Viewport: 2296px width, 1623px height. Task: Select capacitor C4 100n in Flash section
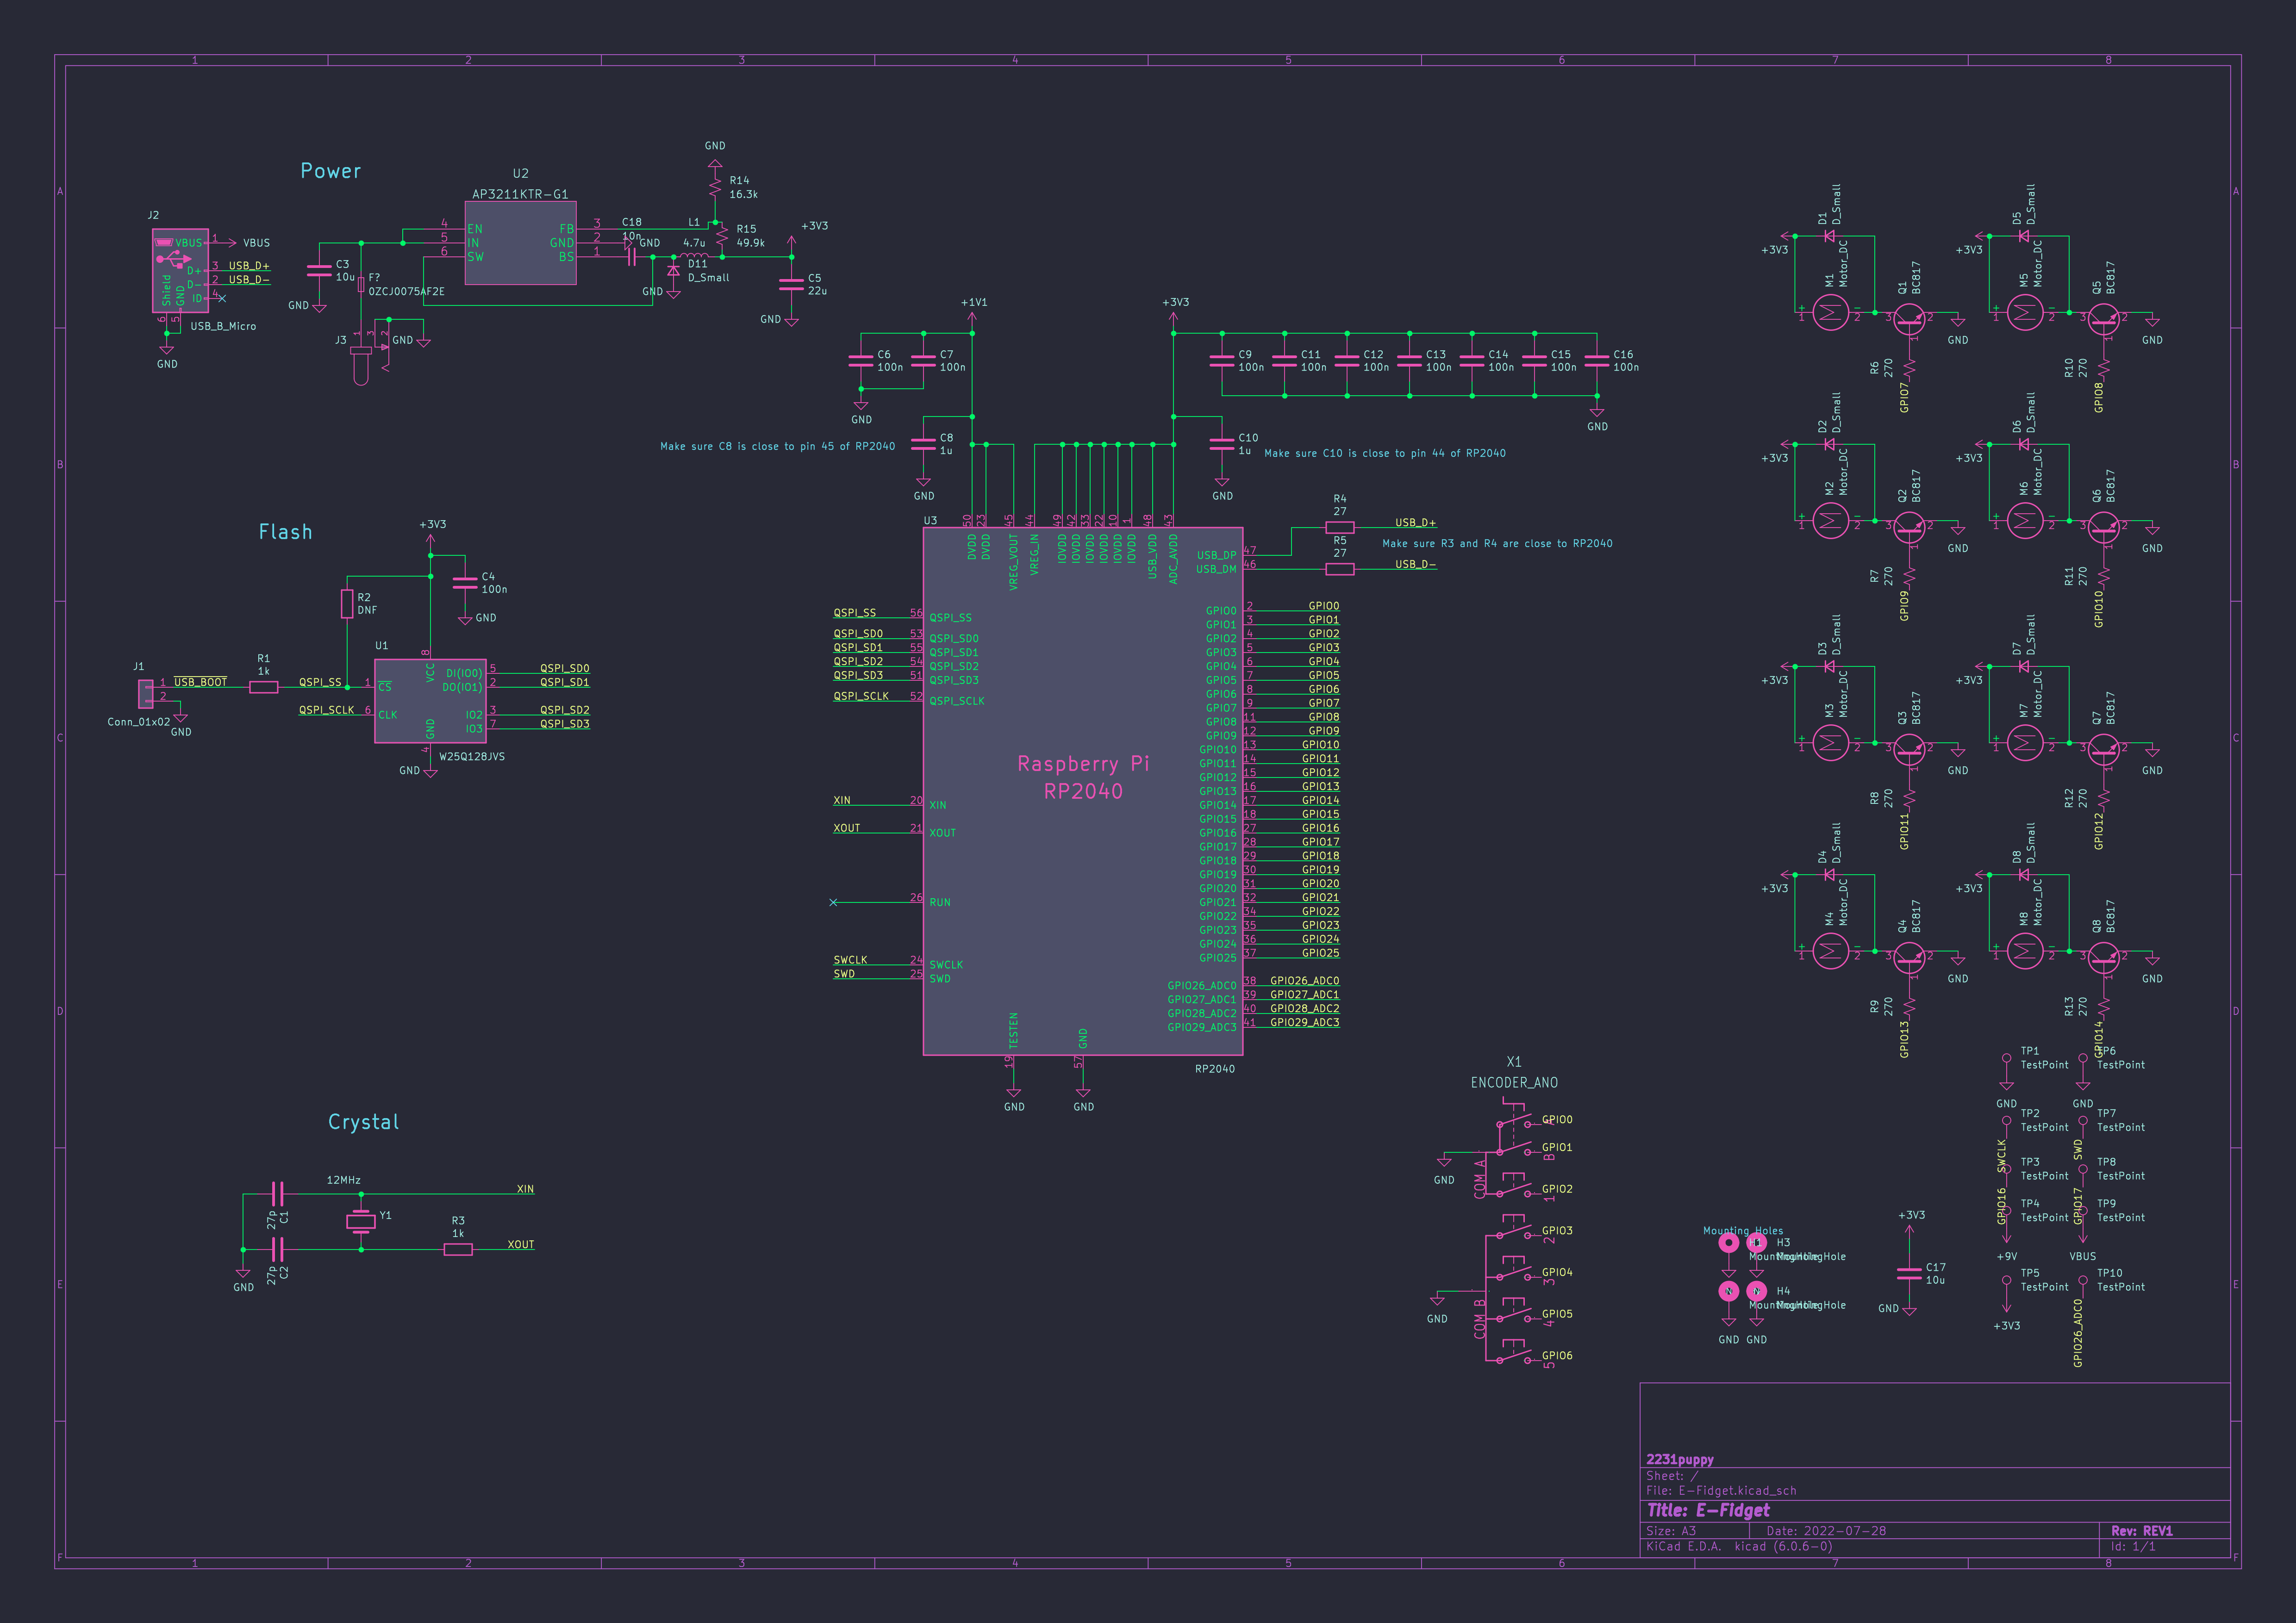point(465,583)
